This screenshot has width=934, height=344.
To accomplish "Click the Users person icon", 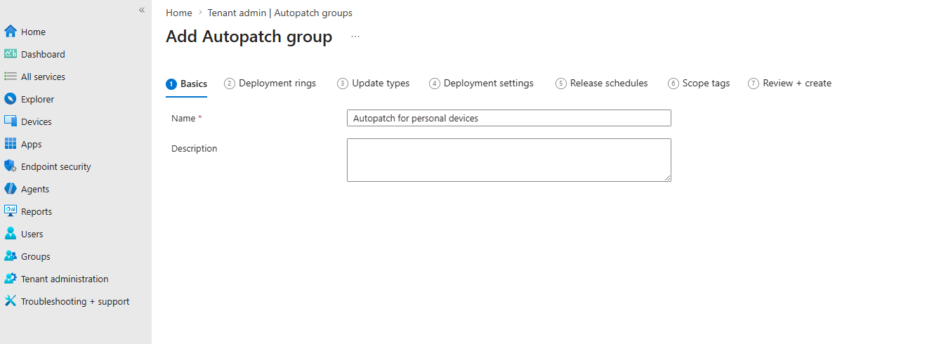I will tap(11, 234).
